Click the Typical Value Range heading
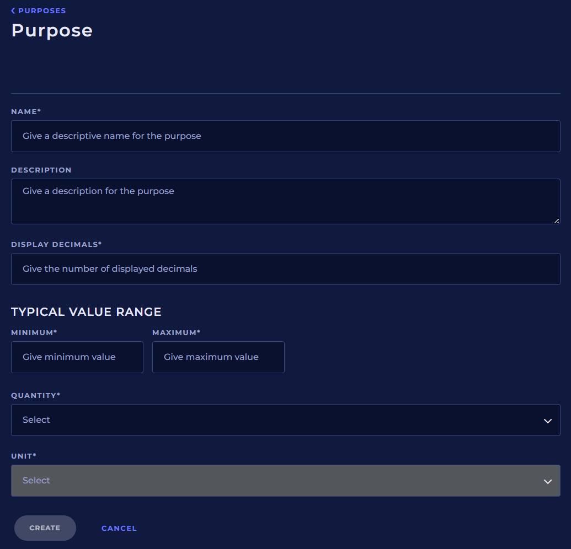The image size is (571, 549). coord(86,312)
